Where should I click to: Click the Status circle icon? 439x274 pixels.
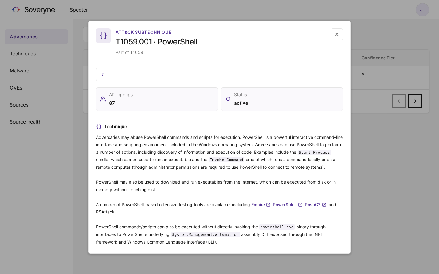pos(228,99)
